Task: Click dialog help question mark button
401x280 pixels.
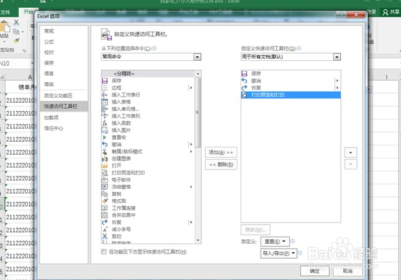Action: pos(341,14)
